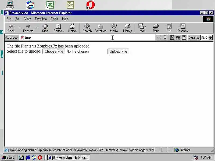Open the Outlook Express desktop shortcut
The height and width of the screenshot is (161, 215).
coord(30,5)
